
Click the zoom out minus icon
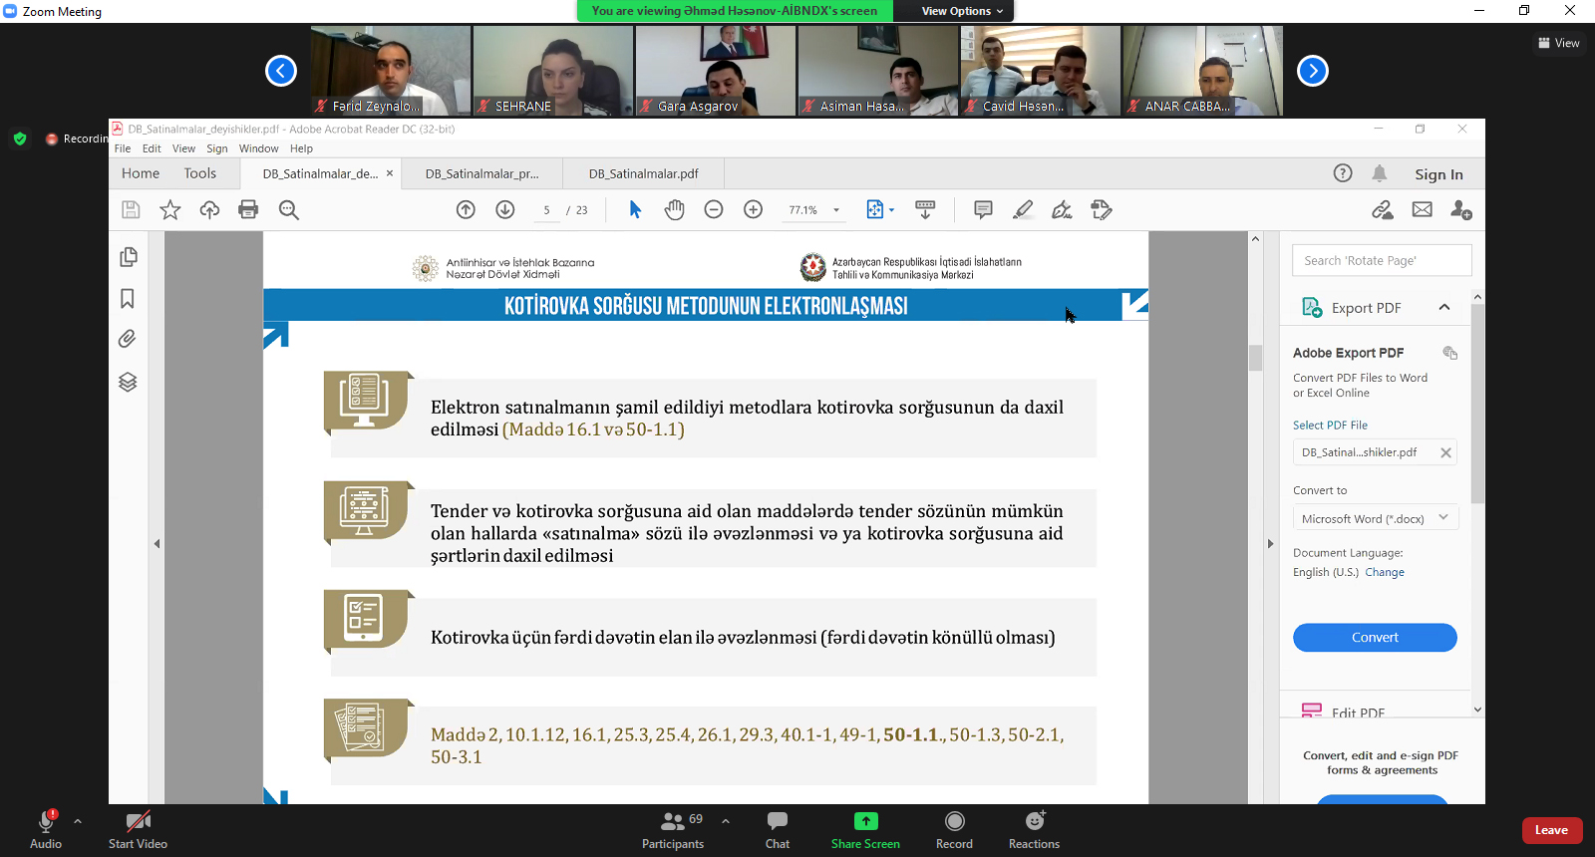[x=714, y=209]
